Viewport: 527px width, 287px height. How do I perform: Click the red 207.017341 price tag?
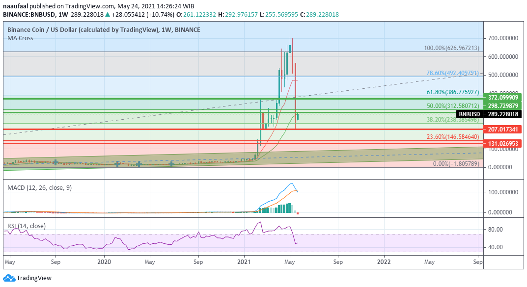502,129
